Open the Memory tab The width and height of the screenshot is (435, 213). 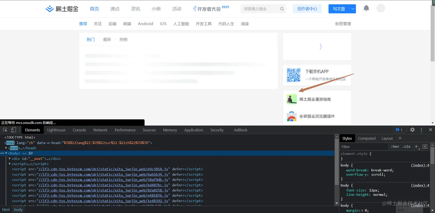[x=170, y=130]
